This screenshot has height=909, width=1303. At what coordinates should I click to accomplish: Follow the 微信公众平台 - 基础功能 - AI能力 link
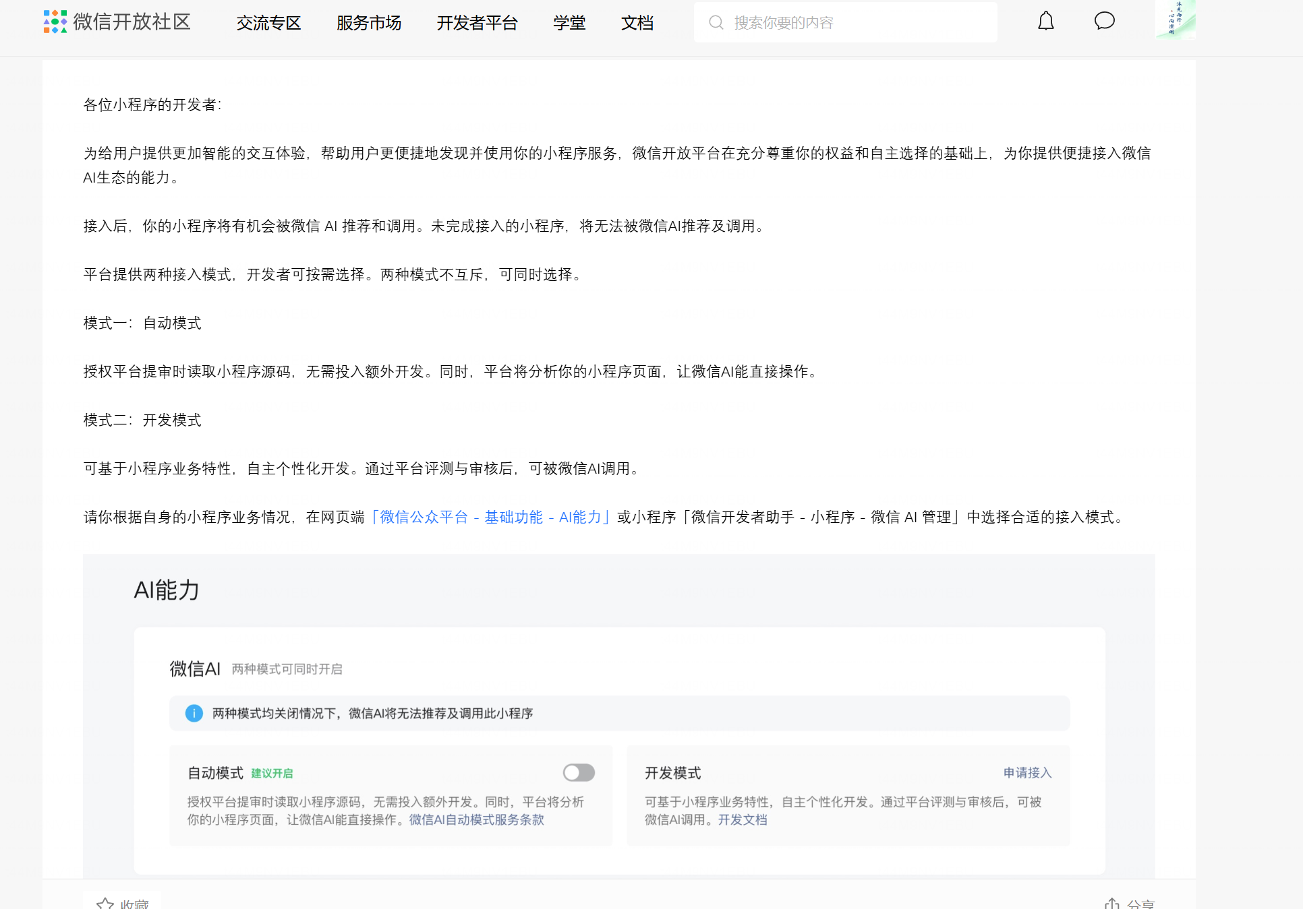pyautogui.click(x=490, y=517)
